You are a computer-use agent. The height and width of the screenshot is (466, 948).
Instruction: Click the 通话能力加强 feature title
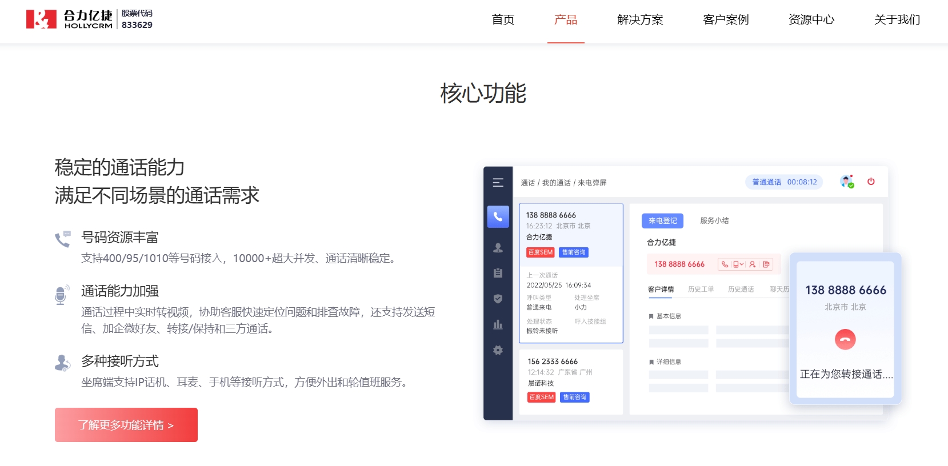[120, 291]
